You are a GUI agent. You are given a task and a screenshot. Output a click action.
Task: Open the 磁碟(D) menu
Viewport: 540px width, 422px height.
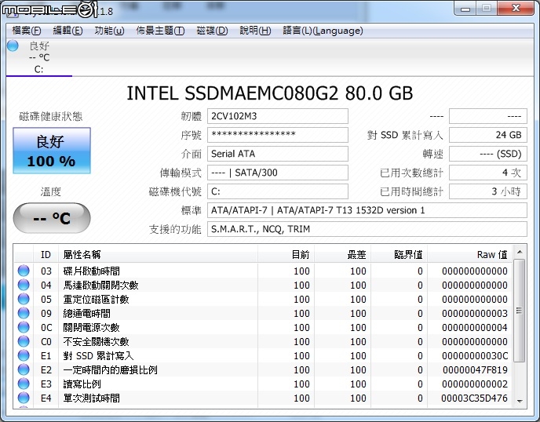point(212,31)
